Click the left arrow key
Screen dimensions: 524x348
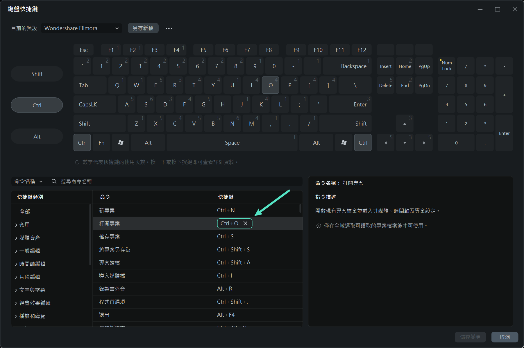pyautogui.click(x=386, y=143)
